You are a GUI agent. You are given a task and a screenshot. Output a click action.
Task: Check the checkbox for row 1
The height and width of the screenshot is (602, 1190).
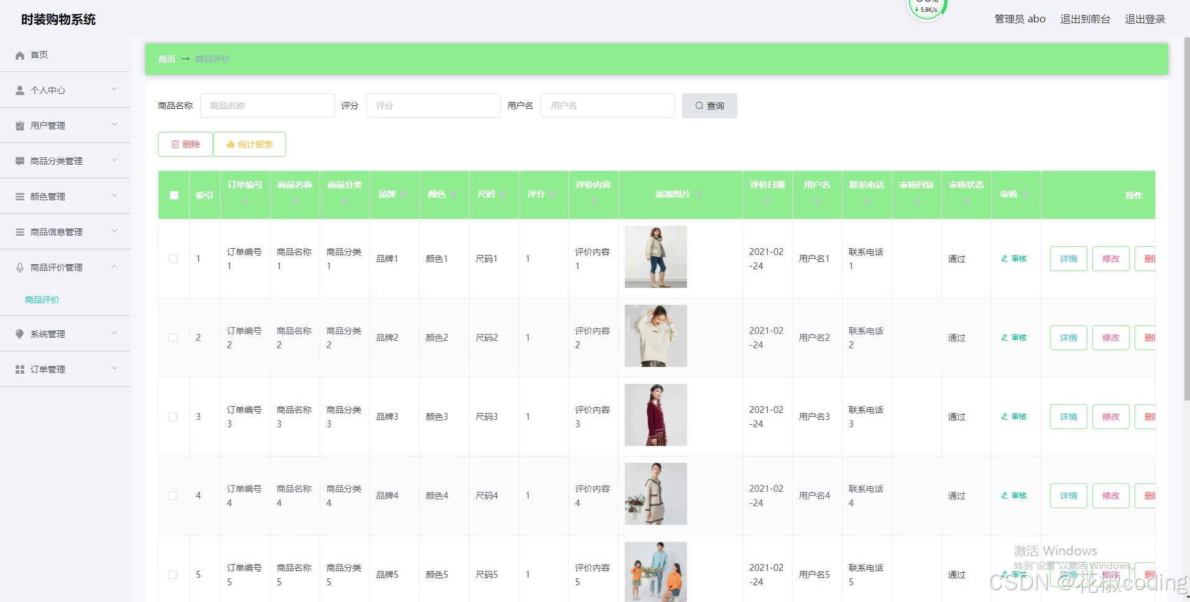173,259
